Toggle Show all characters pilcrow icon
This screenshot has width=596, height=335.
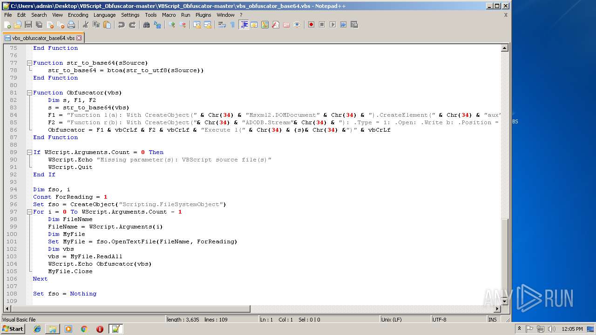click(232, 25)
